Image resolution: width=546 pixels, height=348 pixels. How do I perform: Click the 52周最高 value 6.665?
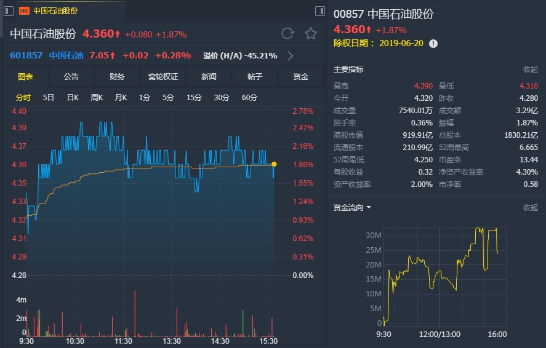[x=529, y=148]
